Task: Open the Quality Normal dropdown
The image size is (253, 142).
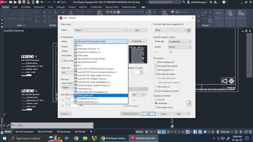Action: tap(179, 47)
